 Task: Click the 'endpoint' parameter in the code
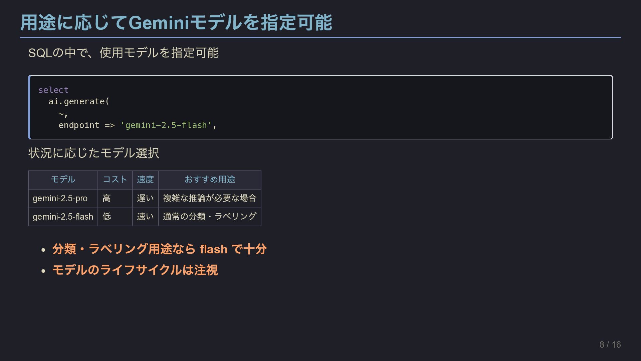tap(79, 125)
